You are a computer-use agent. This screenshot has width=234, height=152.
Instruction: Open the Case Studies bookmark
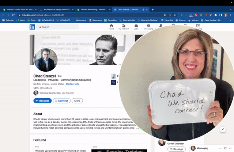211,20
